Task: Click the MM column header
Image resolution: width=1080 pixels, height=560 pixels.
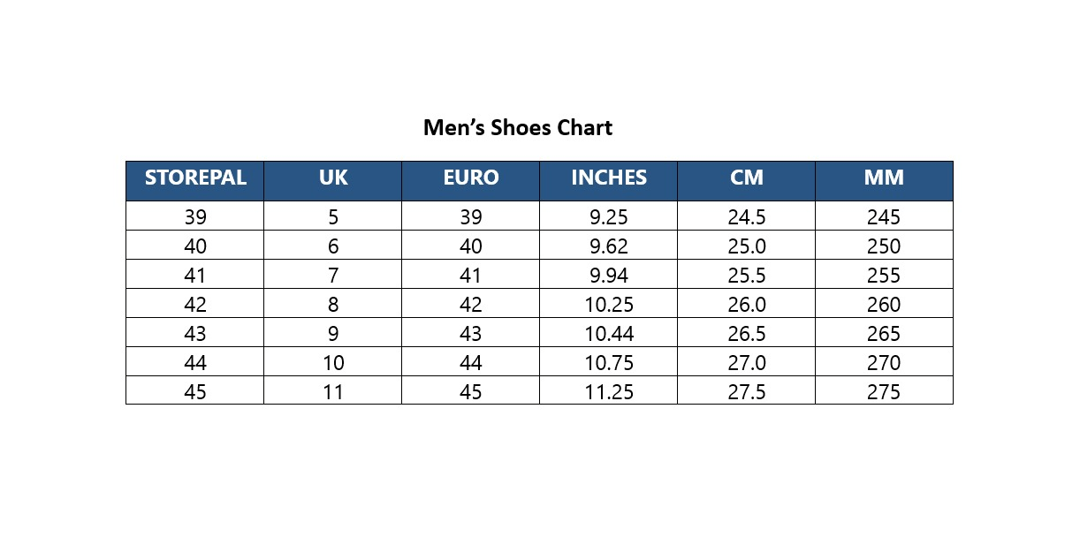Action: point(884,180)
